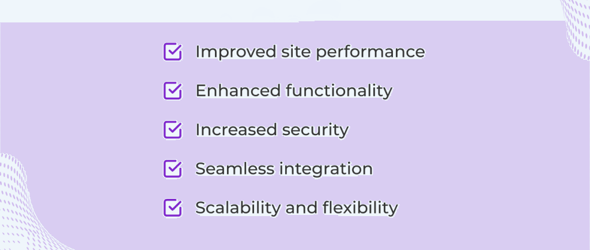Image resolution: width=590 pixels, height=250 pixels.
Task: Click the word "functionality" in second item
Action: (x=339, y=91)
